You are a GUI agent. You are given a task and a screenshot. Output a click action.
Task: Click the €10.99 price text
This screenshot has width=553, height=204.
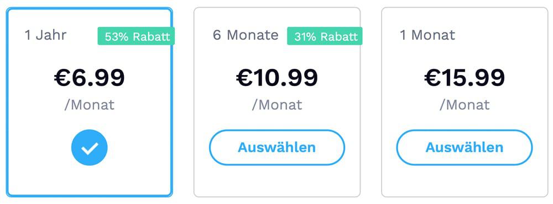277,78
